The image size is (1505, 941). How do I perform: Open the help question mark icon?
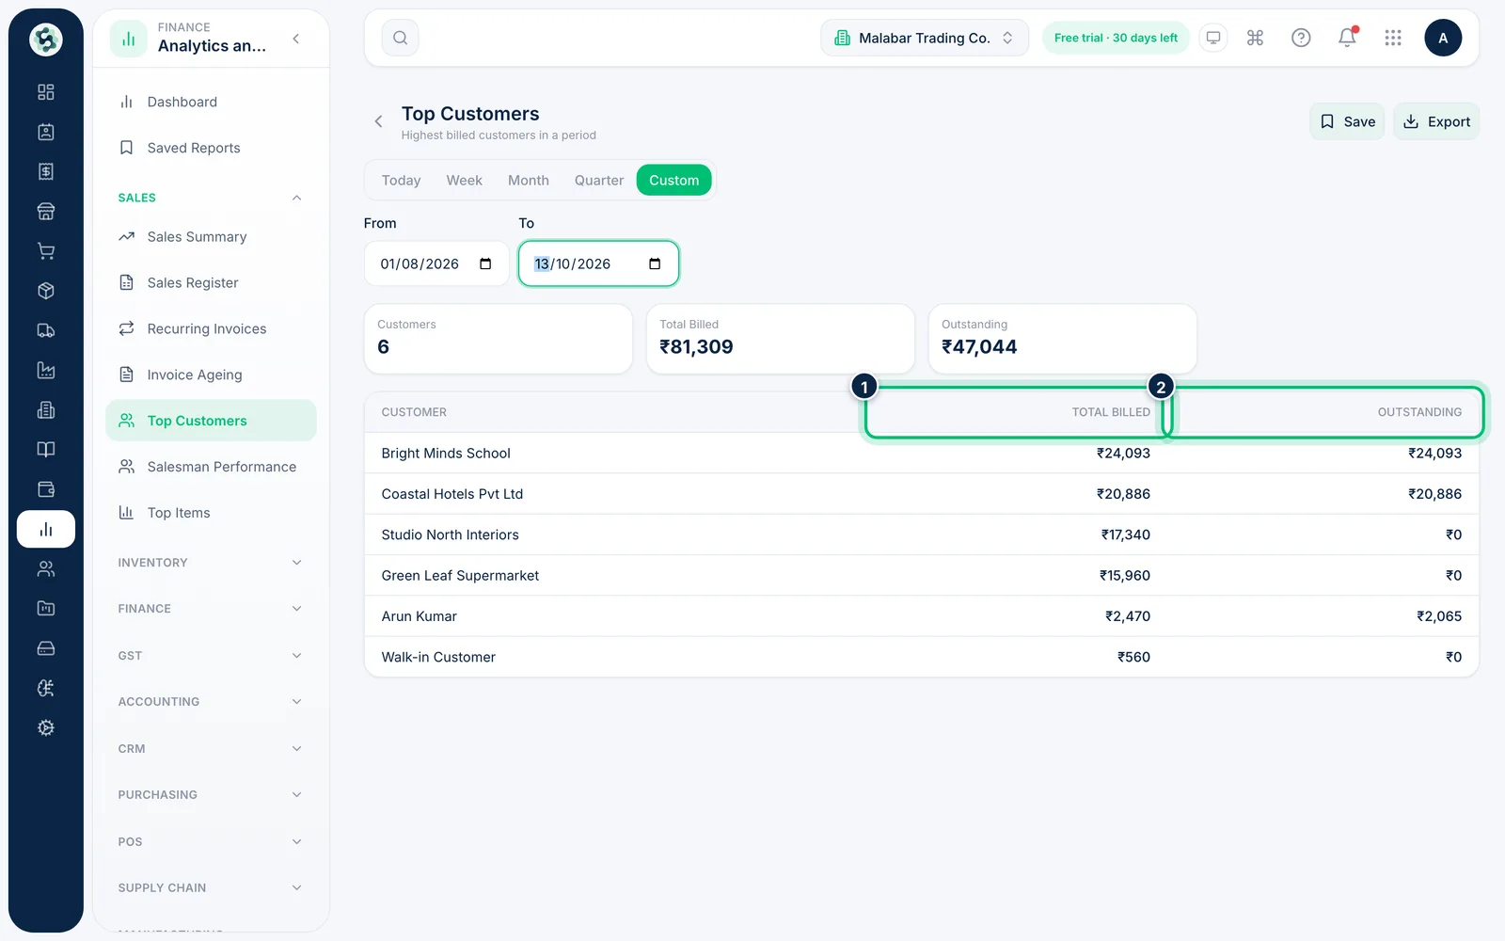click(1301, 38)
